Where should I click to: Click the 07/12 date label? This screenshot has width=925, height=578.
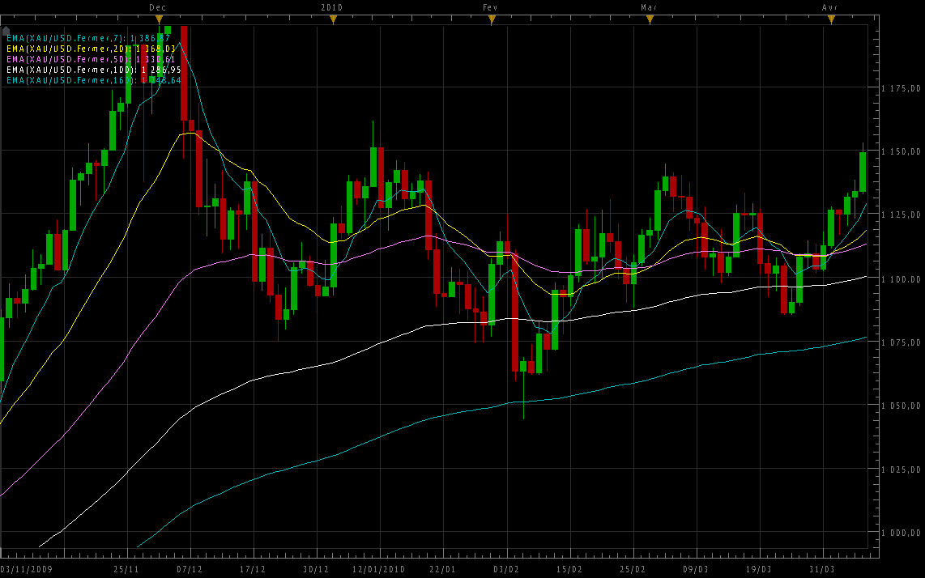[190, 569]
